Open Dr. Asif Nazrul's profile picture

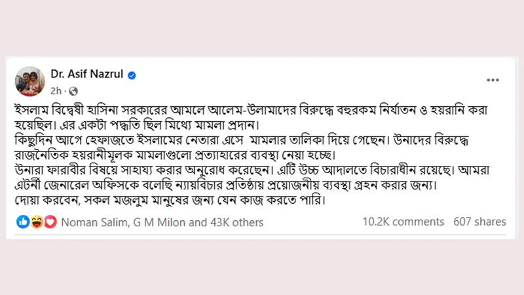31,82
